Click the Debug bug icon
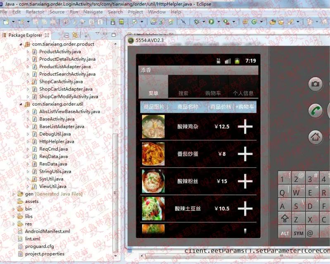The image size is (330, 264). pos(197,21)
